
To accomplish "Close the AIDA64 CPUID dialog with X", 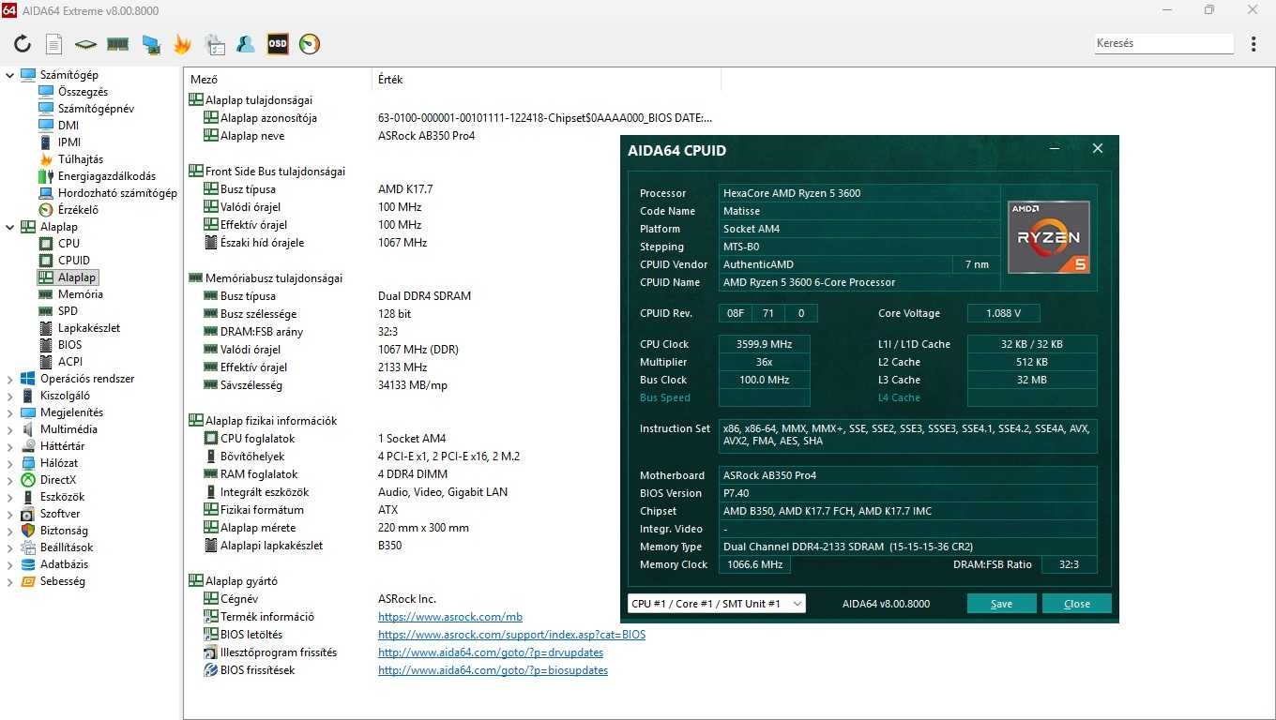I will click(x=1098, y=148).
